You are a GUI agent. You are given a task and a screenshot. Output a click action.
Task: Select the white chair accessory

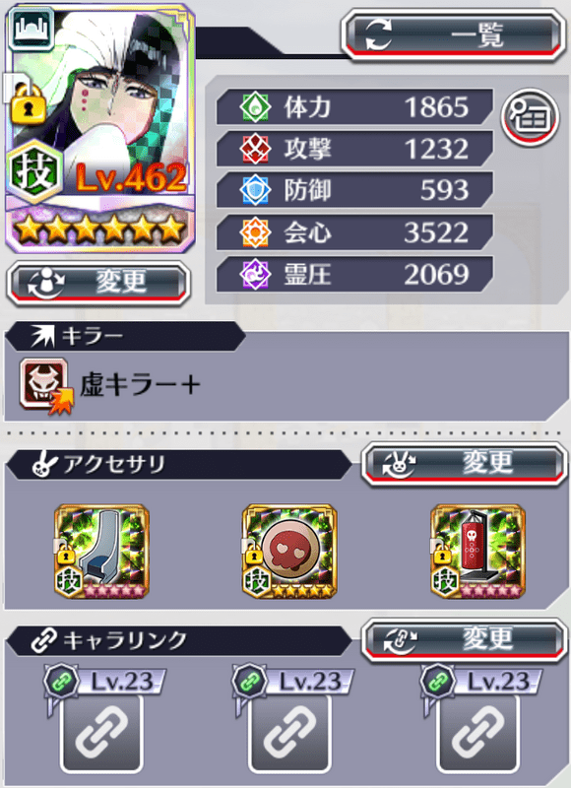[102, 552]
